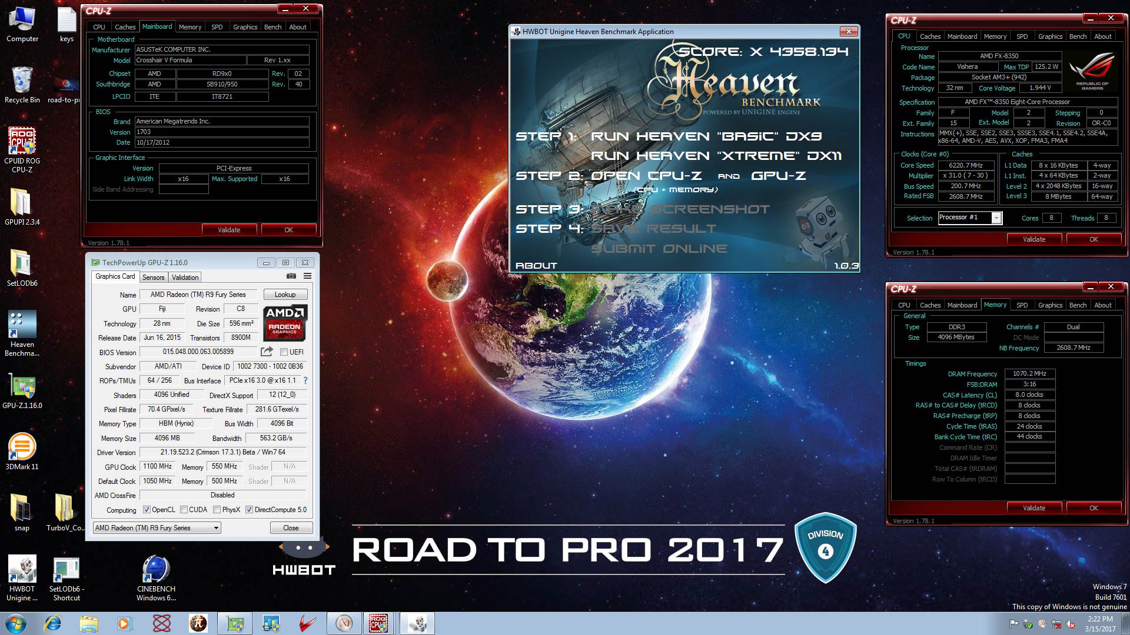Click the Save Result step in HWBOT Heaven

pos(653,229)
